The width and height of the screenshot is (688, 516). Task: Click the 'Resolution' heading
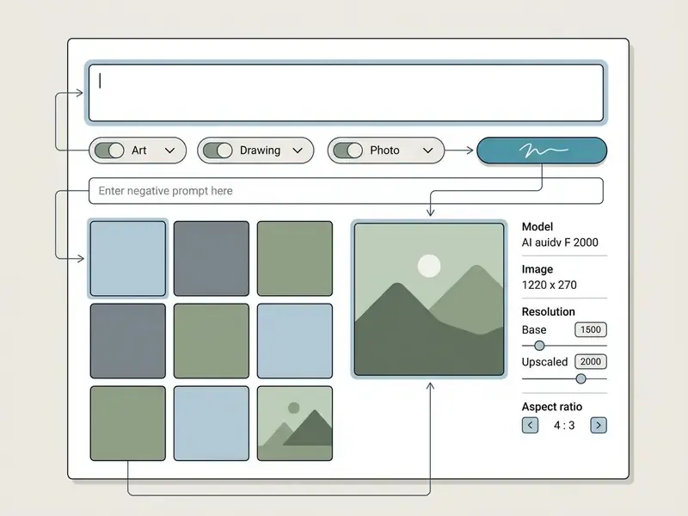549,311
